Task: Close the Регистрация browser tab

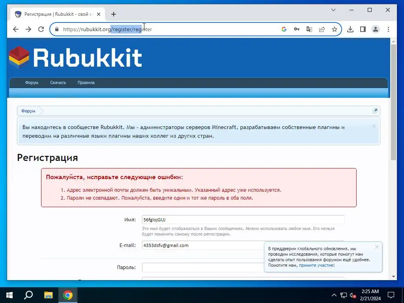Action: click(x=98, y=14)
